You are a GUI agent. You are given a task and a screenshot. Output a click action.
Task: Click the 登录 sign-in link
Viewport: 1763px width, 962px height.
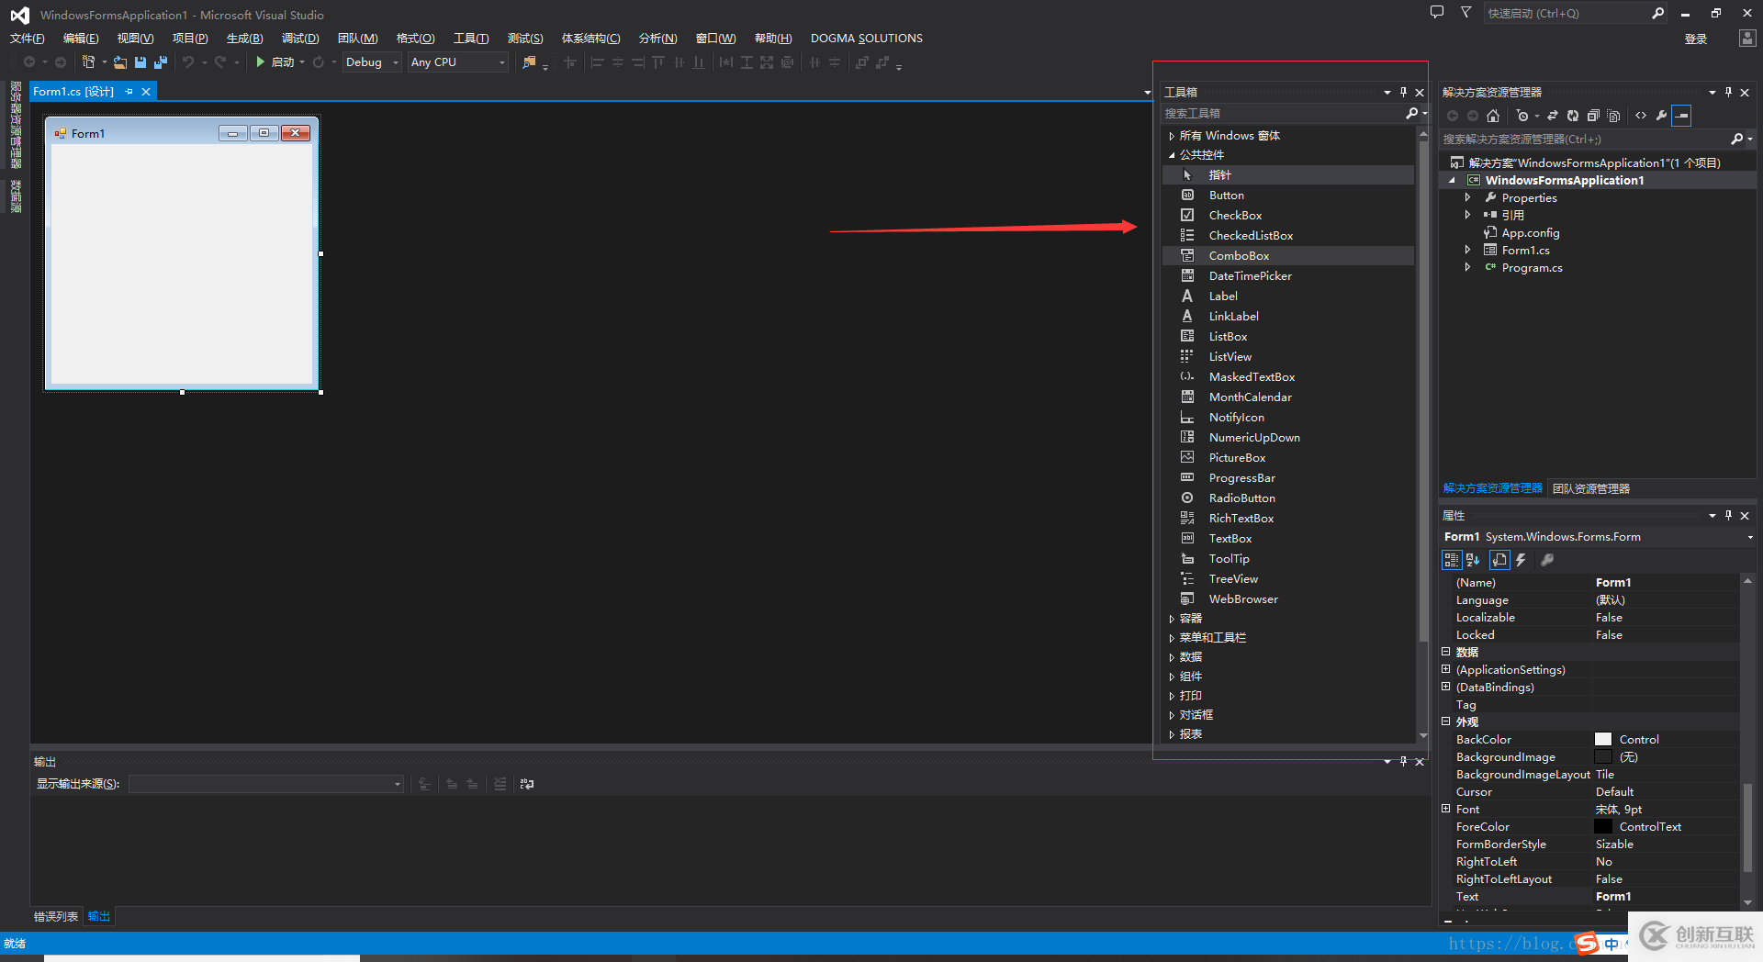point(1696,39)
